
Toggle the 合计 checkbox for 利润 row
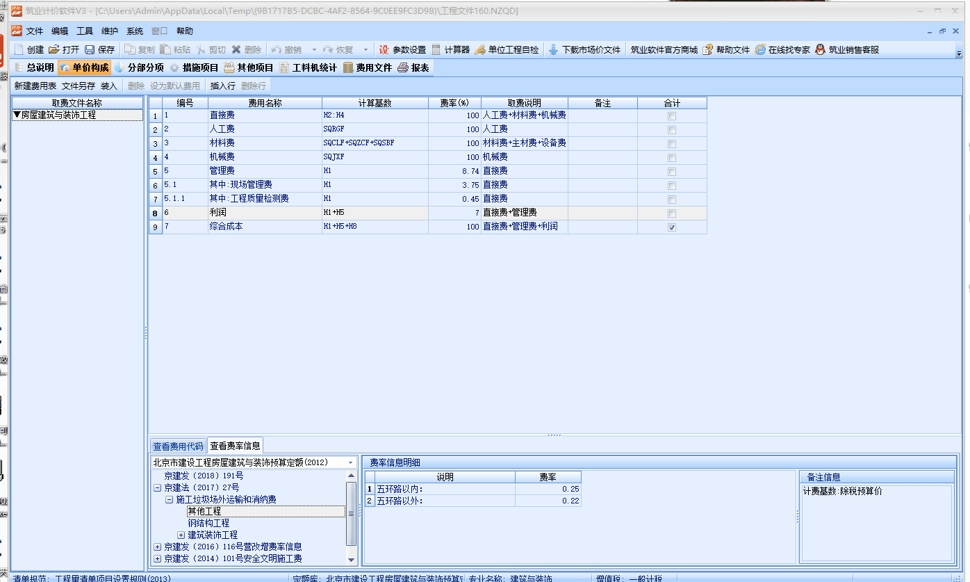click(x=672, y=213)
